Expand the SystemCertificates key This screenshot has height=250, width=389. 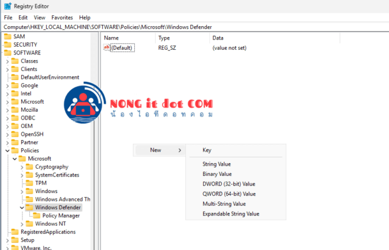pyautogui.click(x=22, y=175)
